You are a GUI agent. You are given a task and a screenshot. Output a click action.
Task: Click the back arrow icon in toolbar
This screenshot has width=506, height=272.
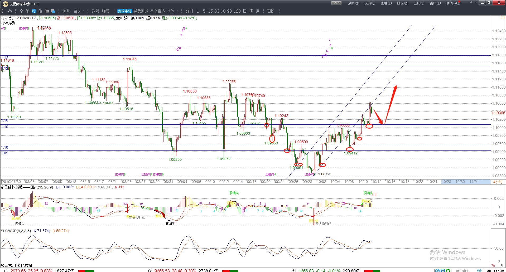point(3,11)
